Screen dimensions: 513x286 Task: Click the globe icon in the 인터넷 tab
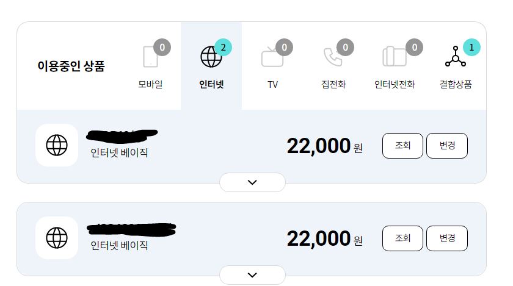[211, 57]
